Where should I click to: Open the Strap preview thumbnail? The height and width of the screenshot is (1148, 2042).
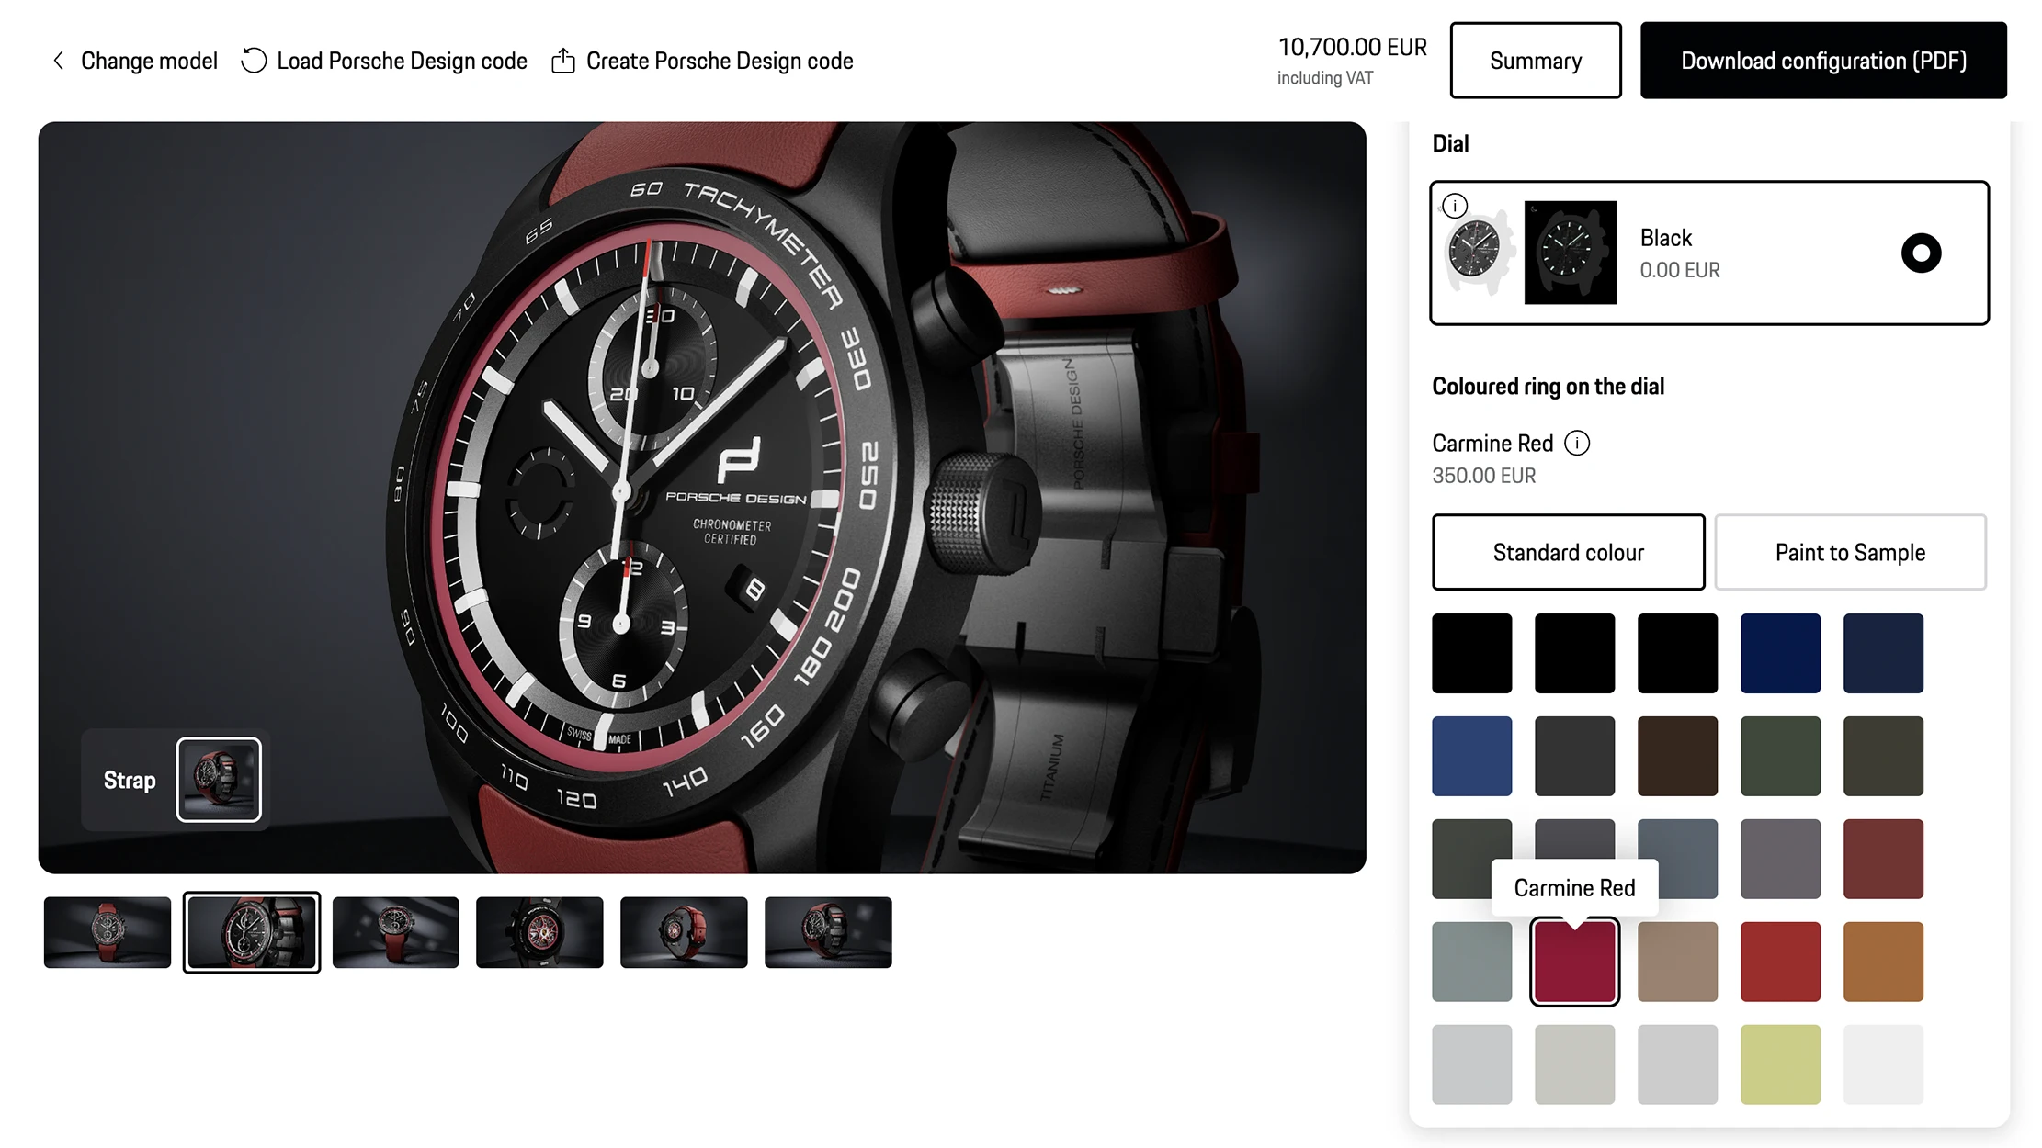coord(219,780)
